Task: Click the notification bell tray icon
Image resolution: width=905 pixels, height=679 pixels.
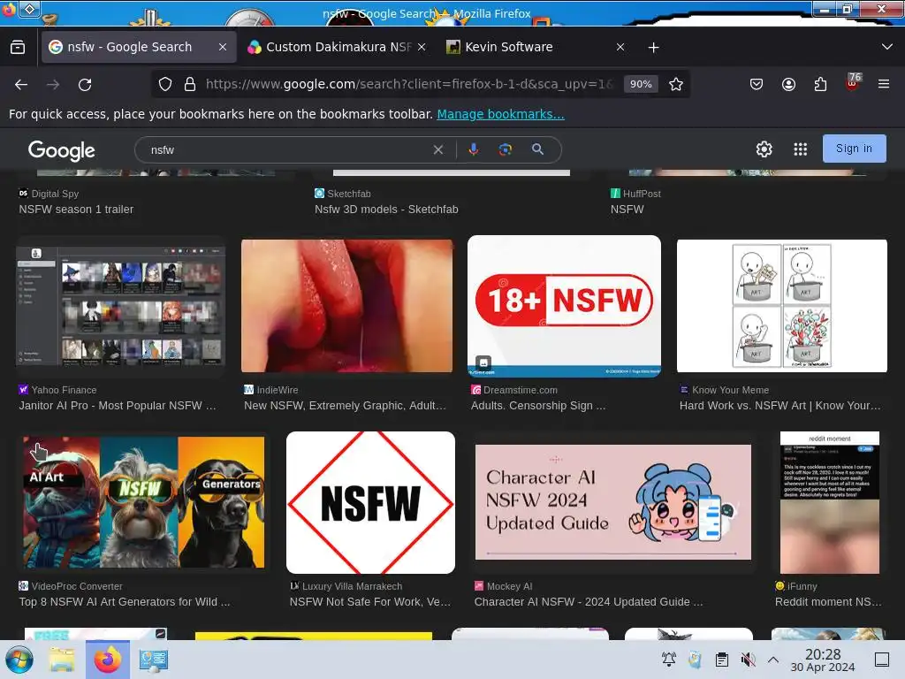Action: 669,659
